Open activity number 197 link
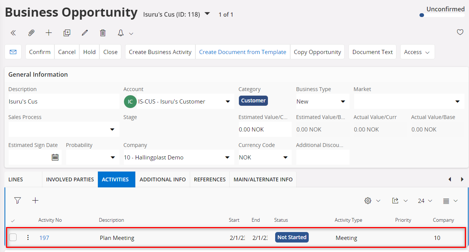 point(44,238)
